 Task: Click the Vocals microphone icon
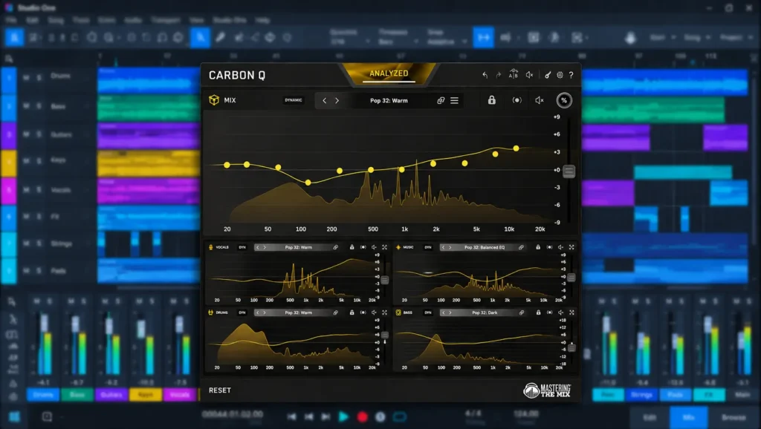[x=210, y=247]
